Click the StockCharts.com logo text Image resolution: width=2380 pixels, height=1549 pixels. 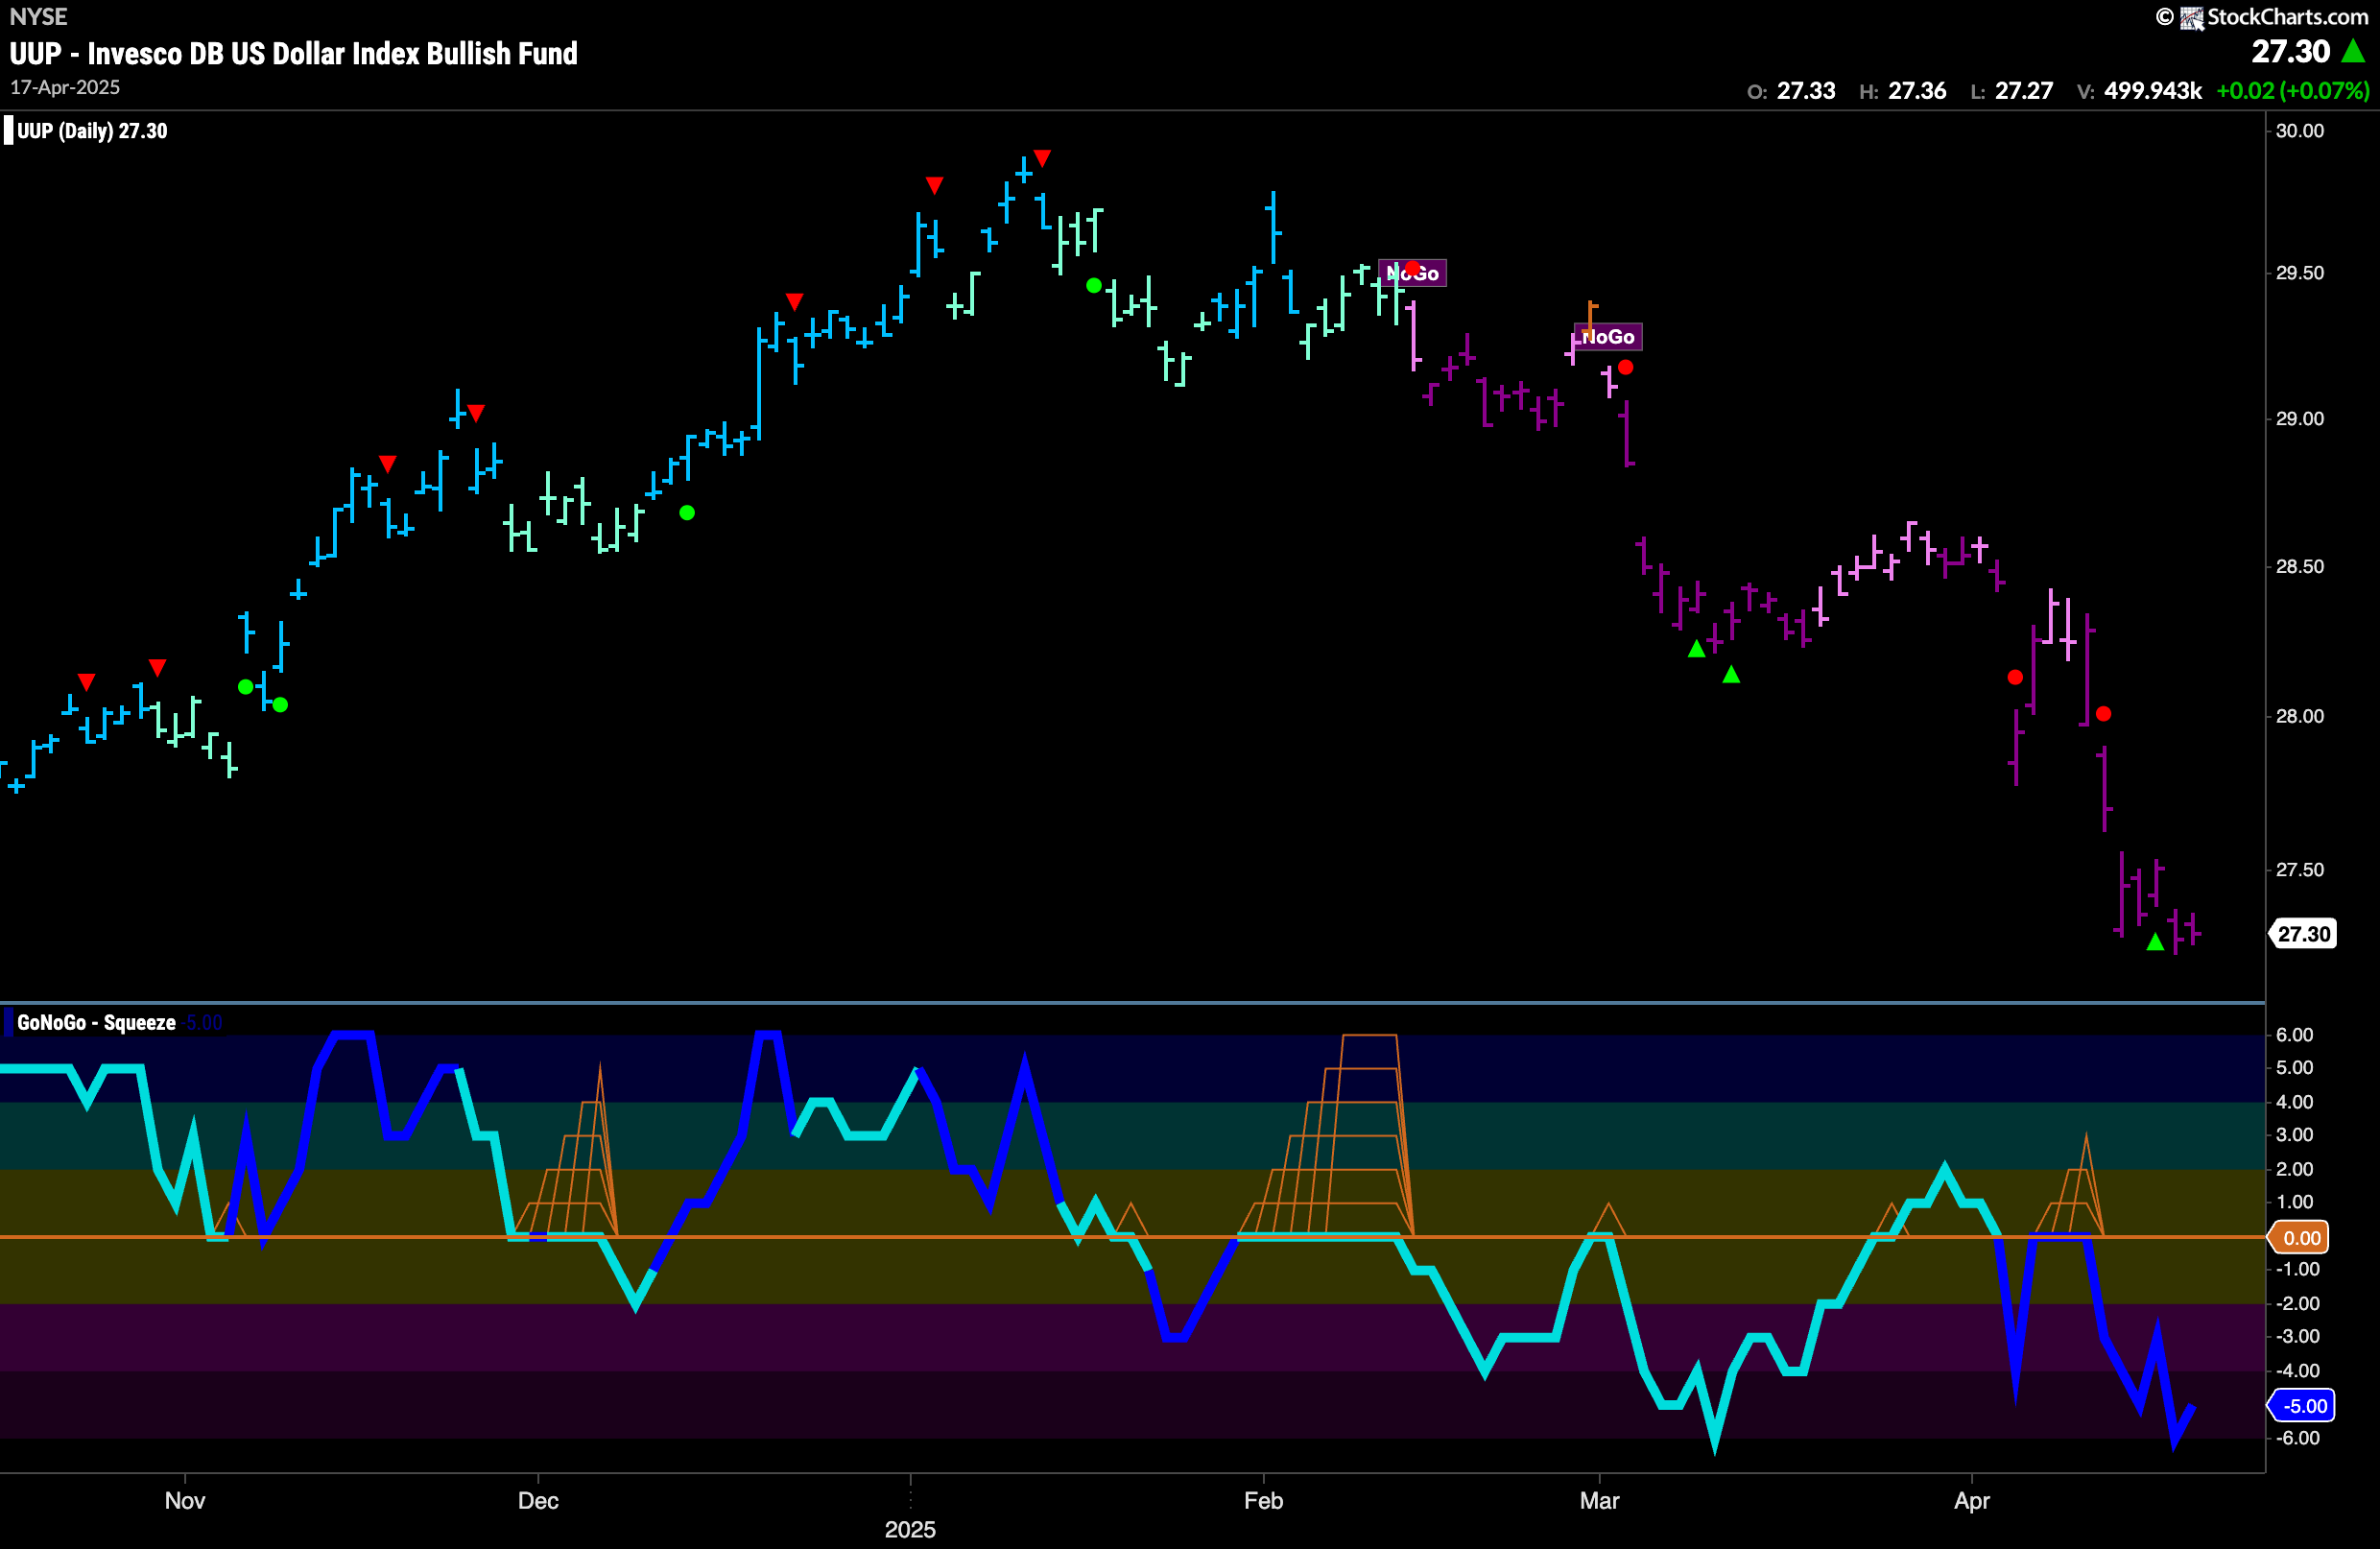(x=2287, y=16)
